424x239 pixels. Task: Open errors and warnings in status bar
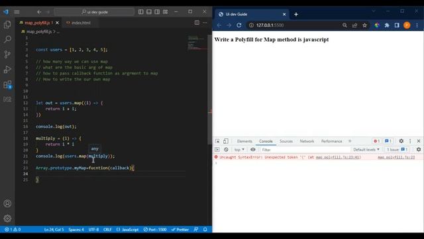[13, 230]
